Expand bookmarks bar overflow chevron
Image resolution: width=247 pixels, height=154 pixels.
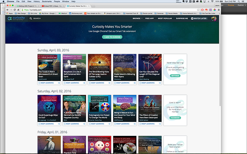pos(219,14)
